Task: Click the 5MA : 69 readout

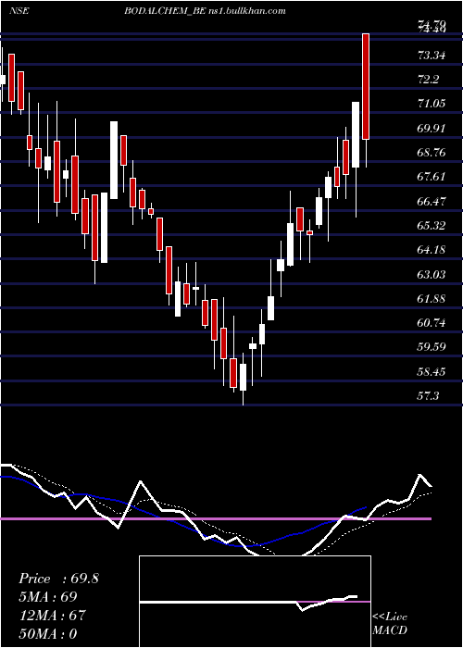Action: tap(47, 597)
